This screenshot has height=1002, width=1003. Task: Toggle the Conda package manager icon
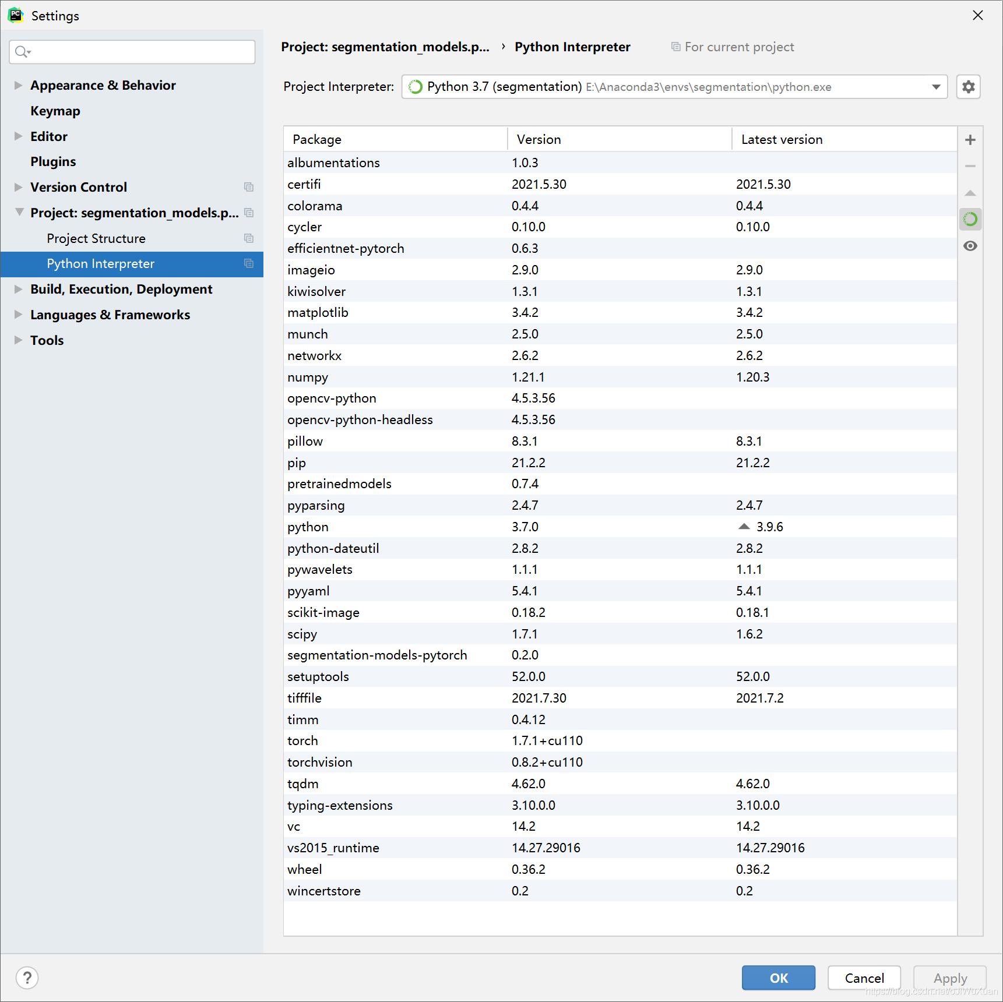coord(970,219)
